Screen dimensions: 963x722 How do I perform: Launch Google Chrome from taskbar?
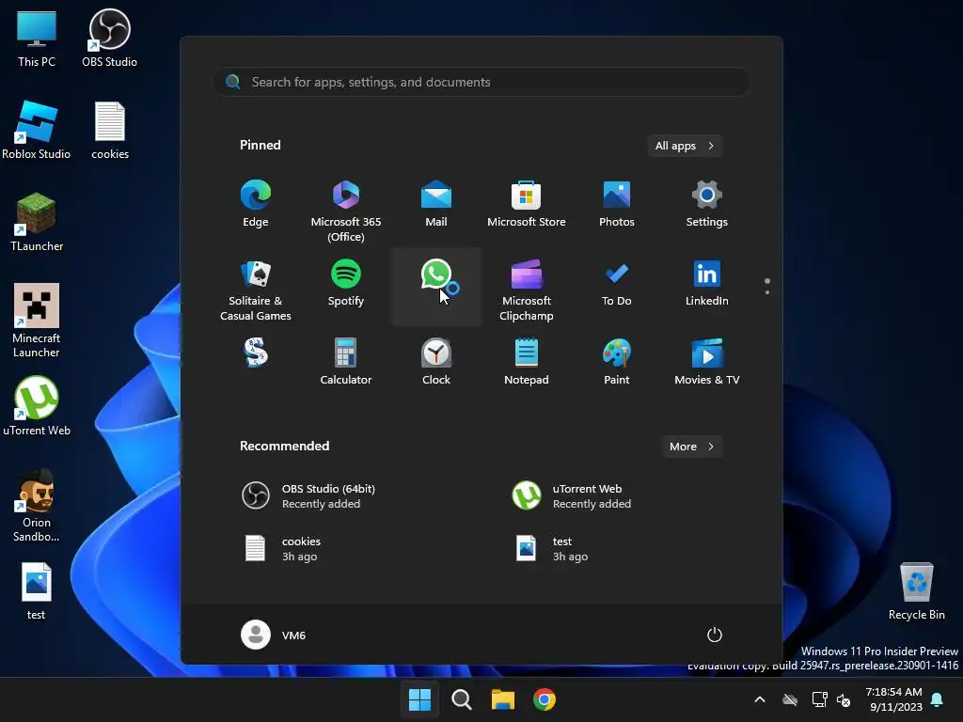545,699
